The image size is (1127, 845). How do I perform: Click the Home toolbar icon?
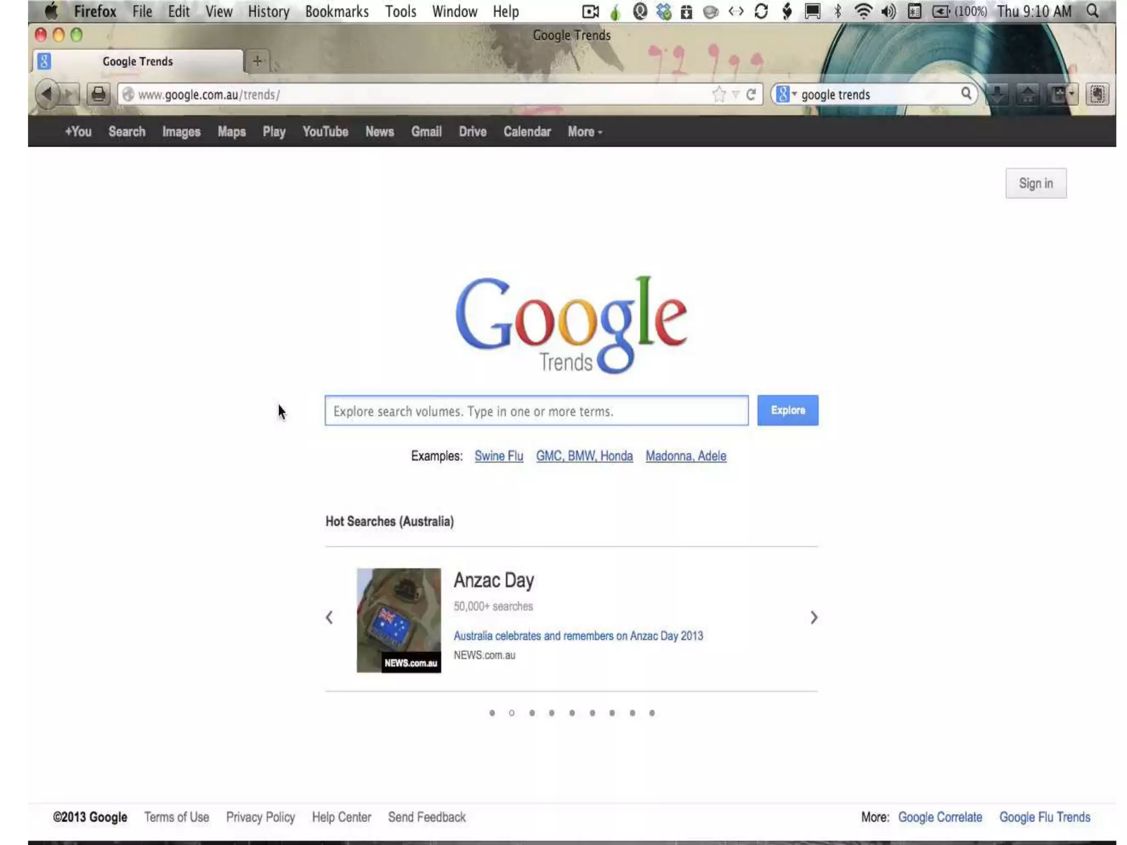(x=1027, y=94)
